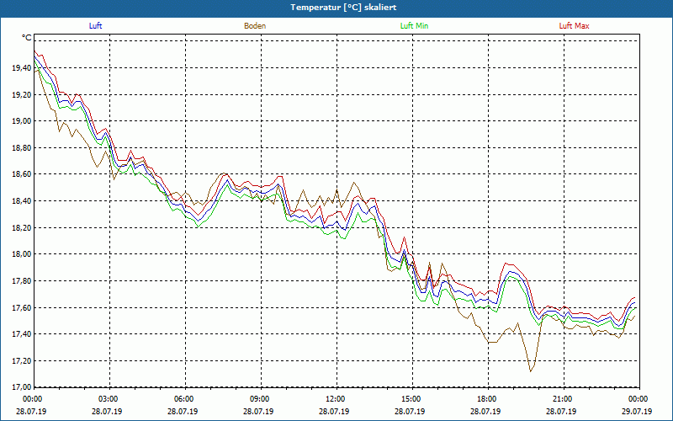This screenshot has height=421, width=673.
Task: Click the Boden legend label
Action: click(x=255, y=26)
